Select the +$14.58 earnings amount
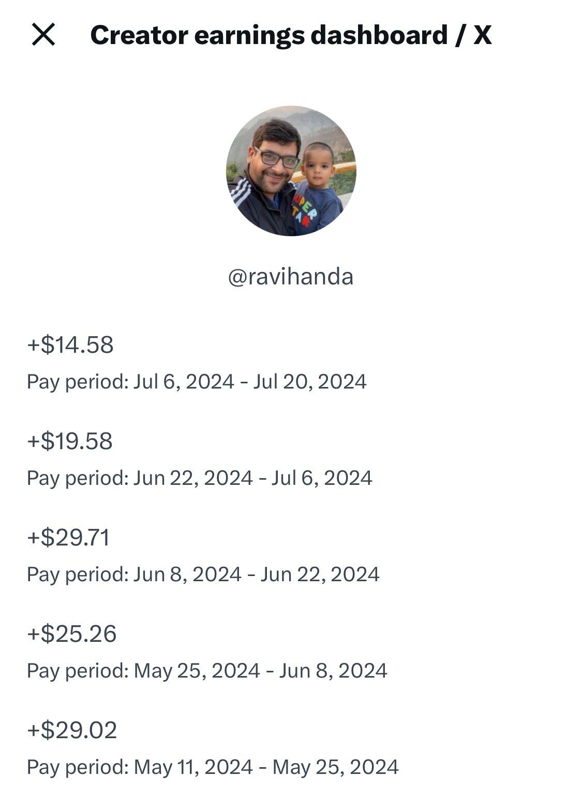 point(70,345)
